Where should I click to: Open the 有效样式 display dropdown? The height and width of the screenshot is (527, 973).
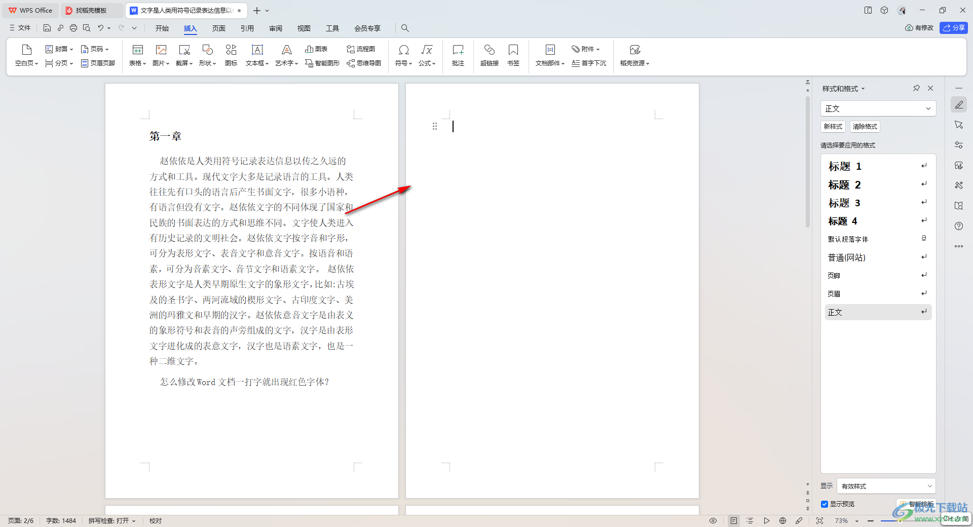pyautogui.click(x=886, y=486)
